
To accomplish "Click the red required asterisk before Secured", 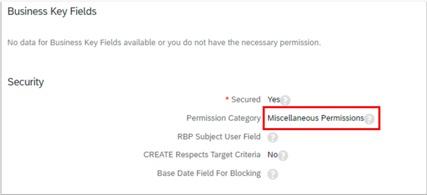I will (227, 100).
